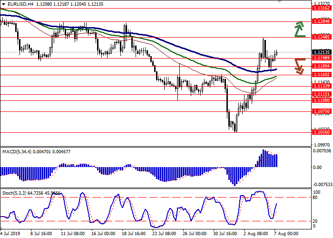Click the 4 Jul 2019 date label

[10, 234]
